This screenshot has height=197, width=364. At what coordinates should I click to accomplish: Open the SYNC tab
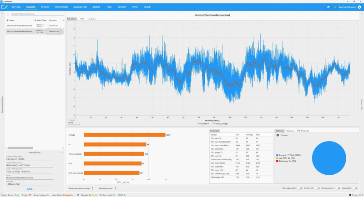pyautogui.click(x=135, y=7)
